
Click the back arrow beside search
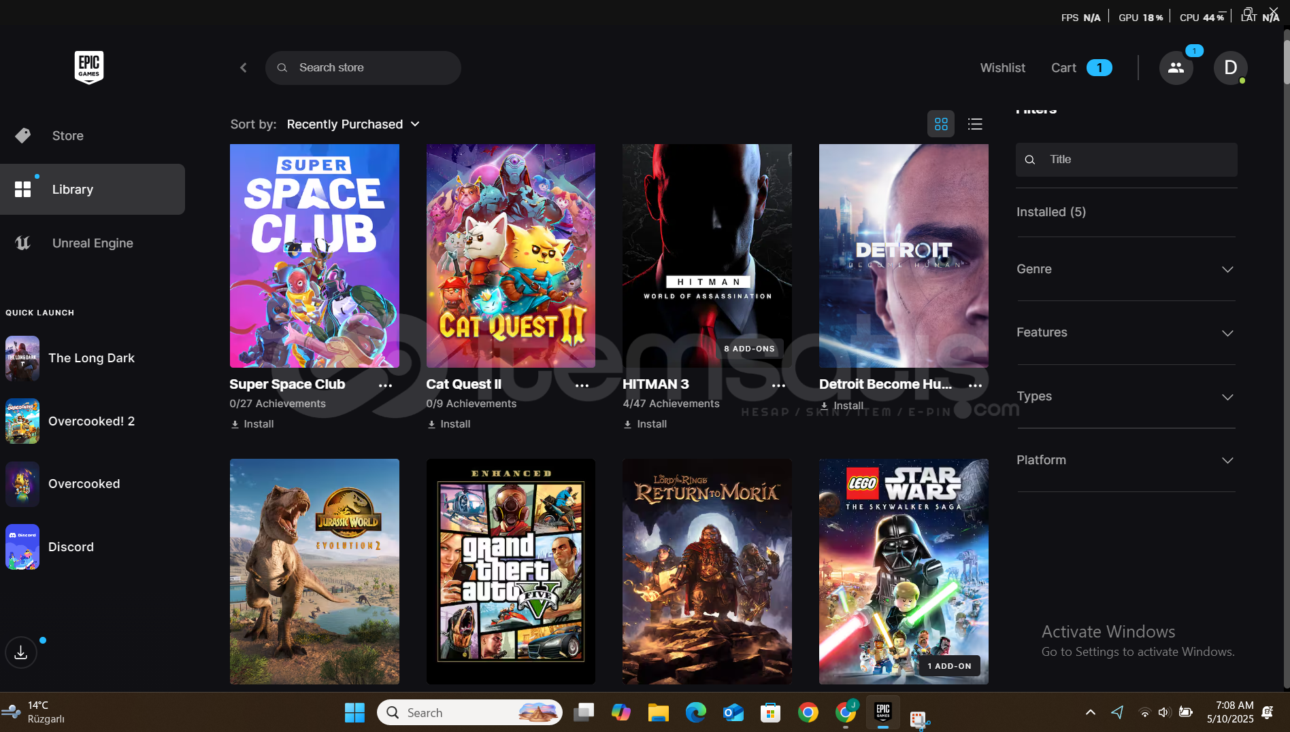(244, 67)
